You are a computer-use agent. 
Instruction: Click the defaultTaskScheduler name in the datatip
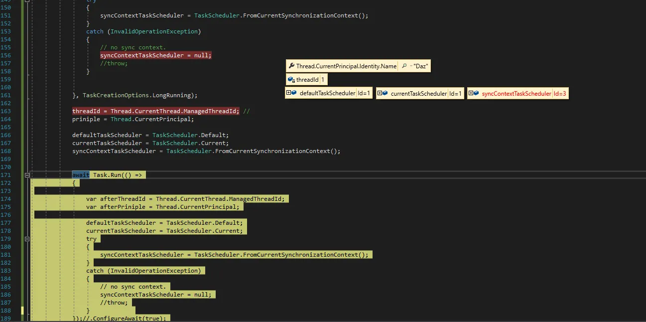(x=327, y=93)
